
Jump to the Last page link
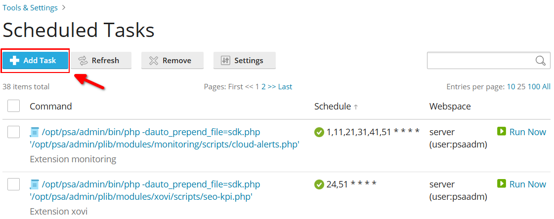coord(285,87)
